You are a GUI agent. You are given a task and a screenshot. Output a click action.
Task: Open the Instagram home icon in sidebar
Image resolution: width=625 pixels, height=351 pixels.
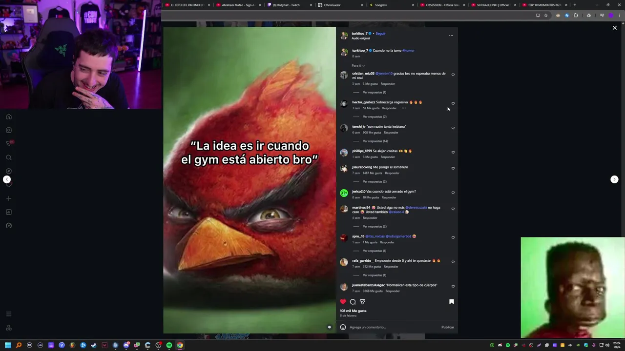pyautogui.click(x=9, y=117)
